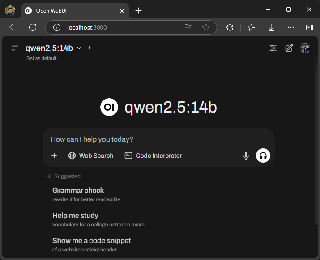Open the browser profile picture
320x260 pixels.
click(x=10, y=11)
